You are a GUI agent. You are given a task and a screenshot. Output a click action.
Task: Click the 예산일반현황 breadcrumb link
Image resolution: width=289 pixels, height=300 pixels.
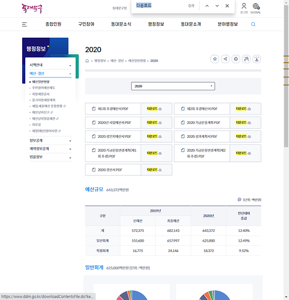coord(137,61)
